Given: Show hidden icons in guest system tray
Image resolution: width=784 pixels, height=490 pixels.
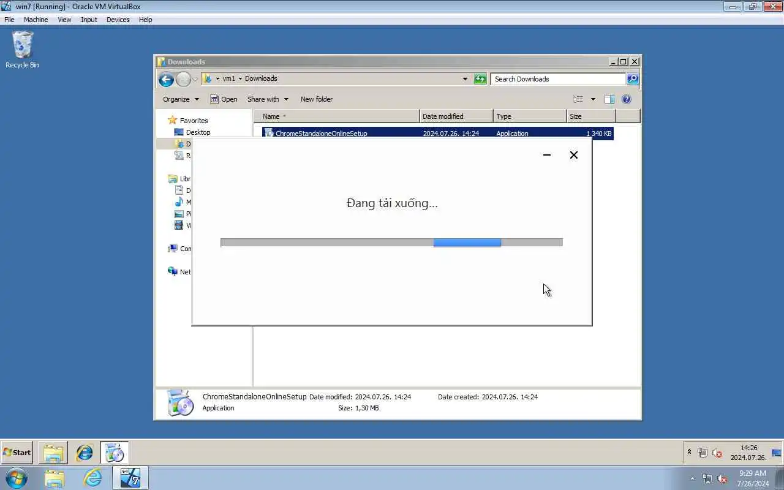Looking at the screenshot, I should coord(689,453).
